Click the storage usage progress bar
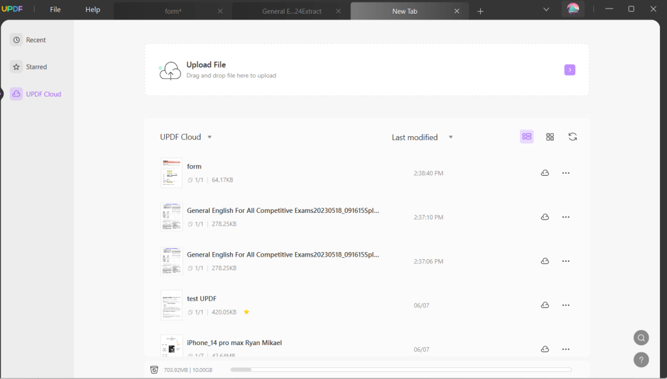The width and height of the screenshot is (667, 379). click(401, 370)
